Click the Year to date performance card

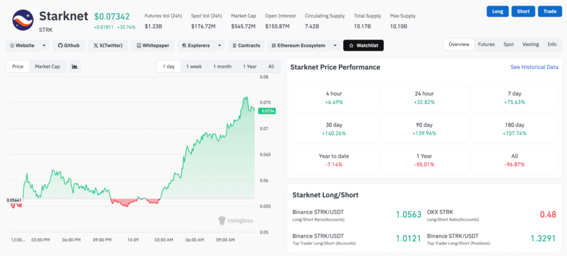point(334,160)
